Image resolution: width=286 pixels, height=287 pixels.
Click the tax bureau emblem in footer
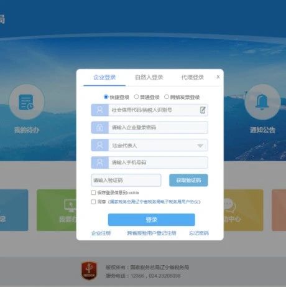(x=89, y=270)
